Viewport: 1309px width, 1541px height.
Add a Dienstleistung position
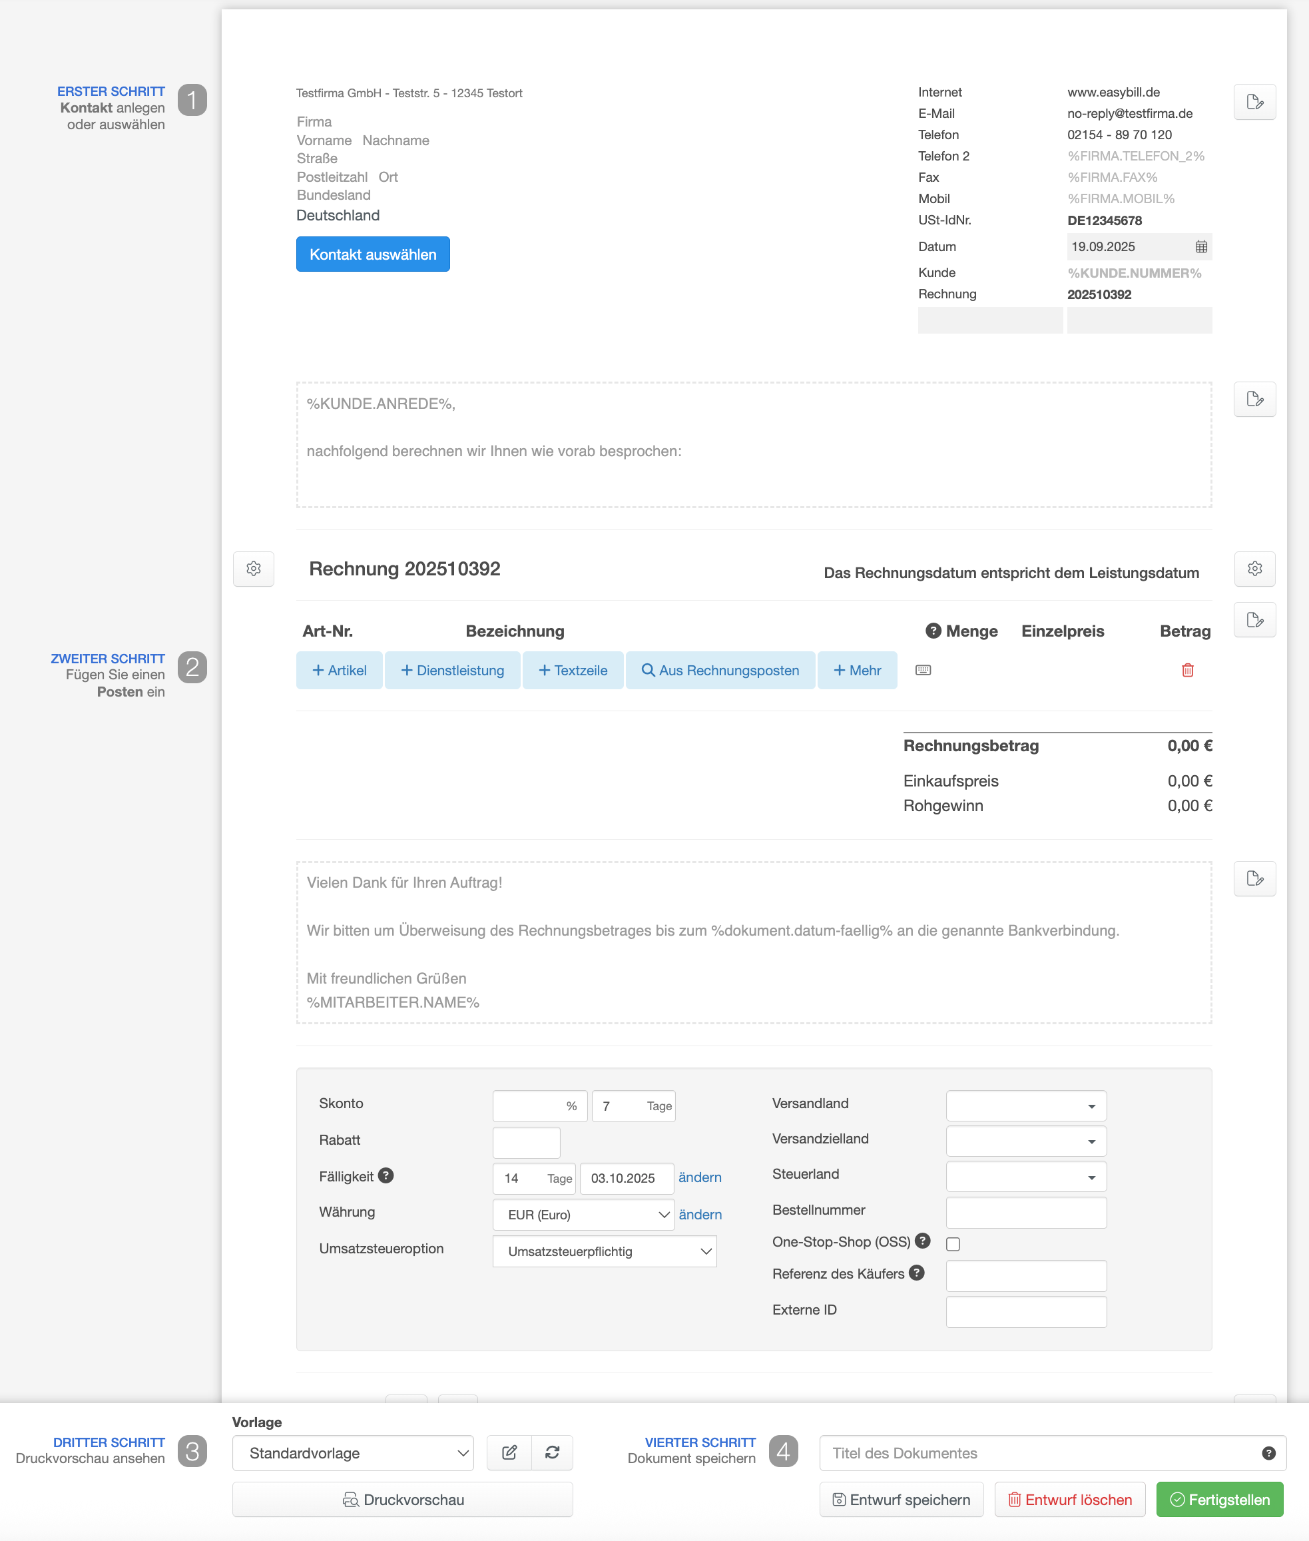(452, 671)
